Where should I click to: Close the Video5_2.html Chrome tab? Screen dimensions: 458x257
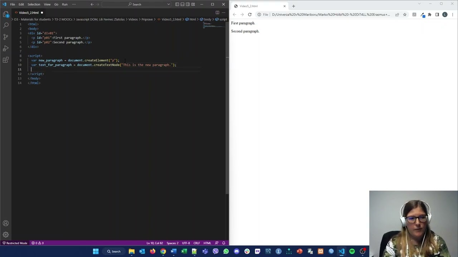[284, 6]
